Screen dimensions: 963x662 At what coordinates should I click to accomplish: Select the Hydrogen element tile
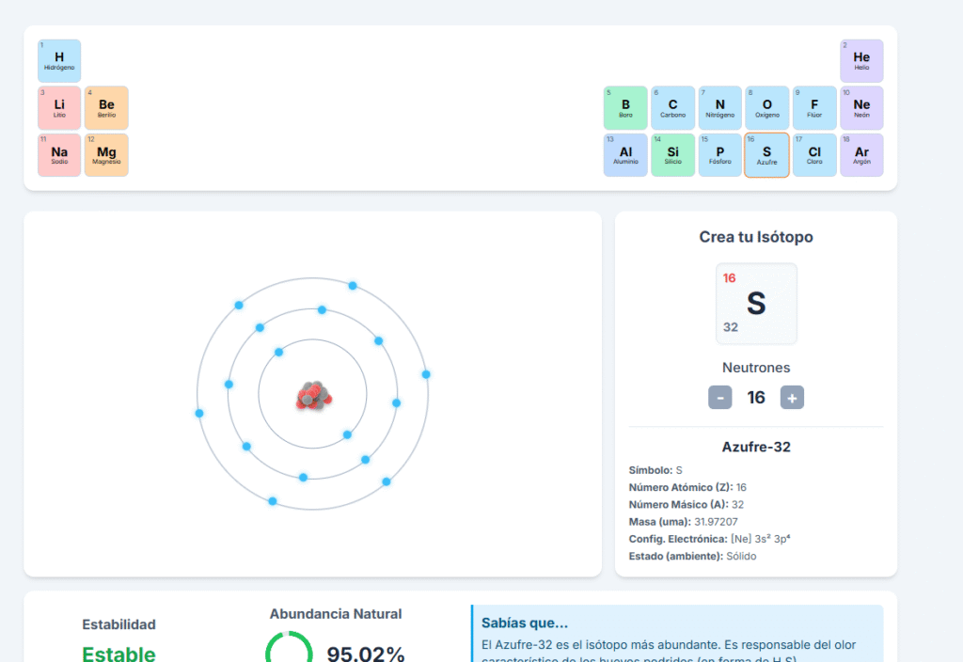pyautogui.click(x=59, y=61)
